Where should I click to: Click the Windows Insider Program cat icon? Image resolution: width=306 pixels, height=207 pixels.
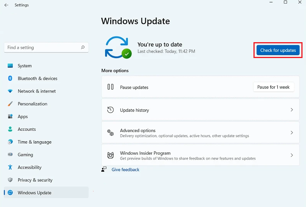110,155
